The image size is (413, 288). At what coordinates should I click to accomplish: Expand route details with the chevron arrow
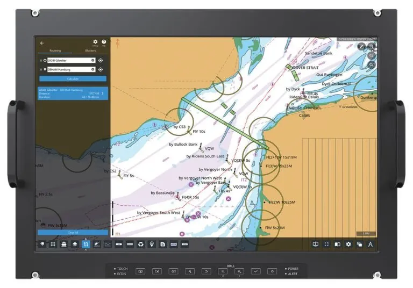pyautogui.click(x=103, y=93)
